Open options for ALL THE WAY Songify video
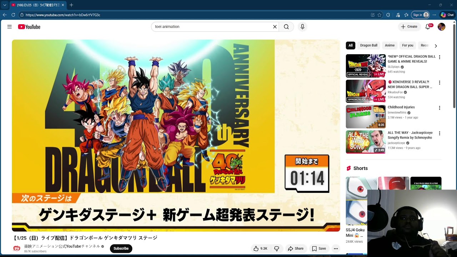 pos(440,133)
